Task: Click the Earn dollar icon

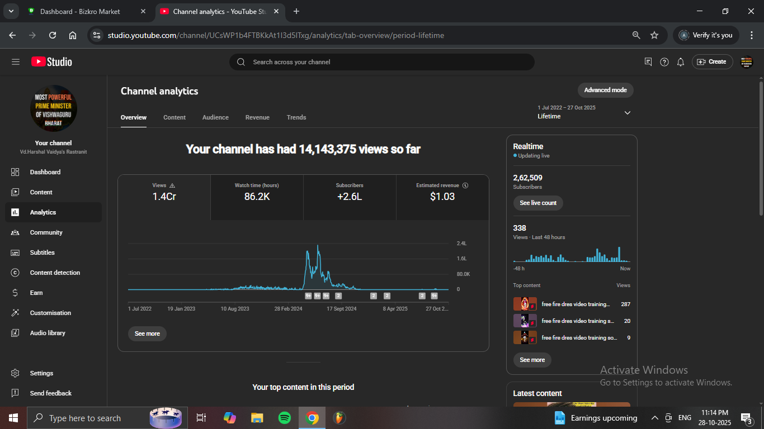Action: point(16,293)
